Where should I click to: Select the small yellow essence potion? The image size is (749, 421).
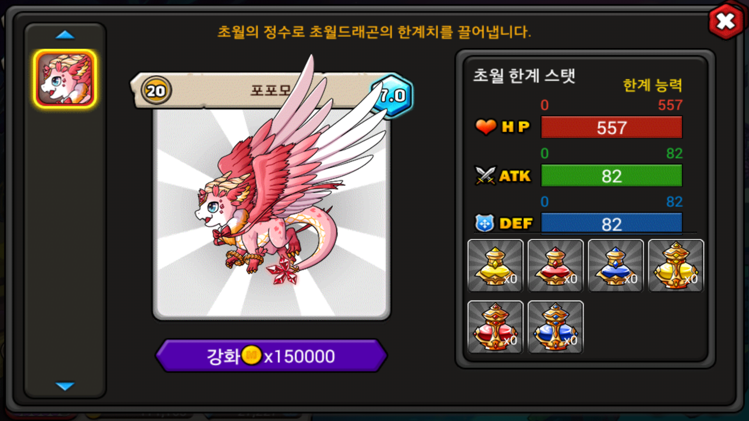pos(495,265)
